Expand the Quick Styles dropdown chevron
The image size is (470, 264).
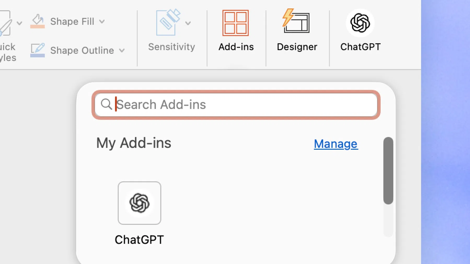[x=19, y=23]
